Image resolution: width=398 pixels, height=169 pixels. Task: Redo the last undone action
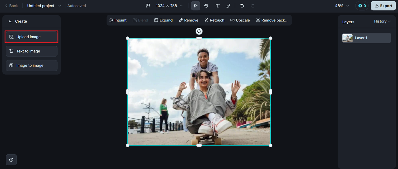click(252, 6)
